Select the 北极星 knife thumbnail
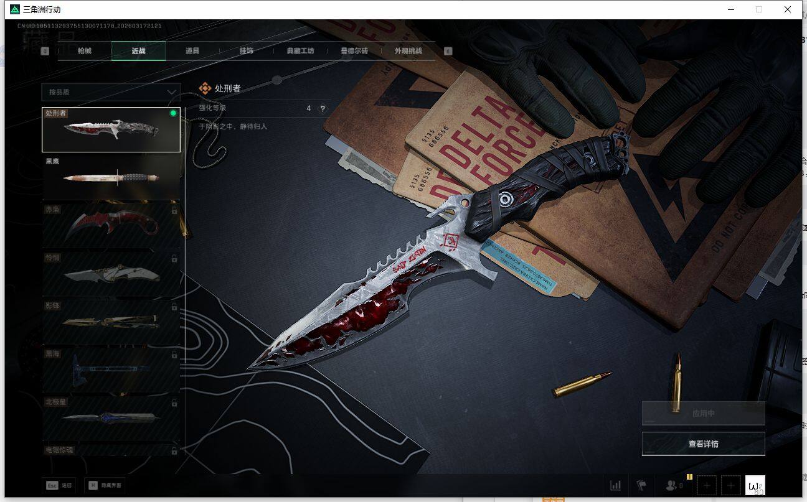Viewport: 807px width, 502px height. tap(111, 417)
